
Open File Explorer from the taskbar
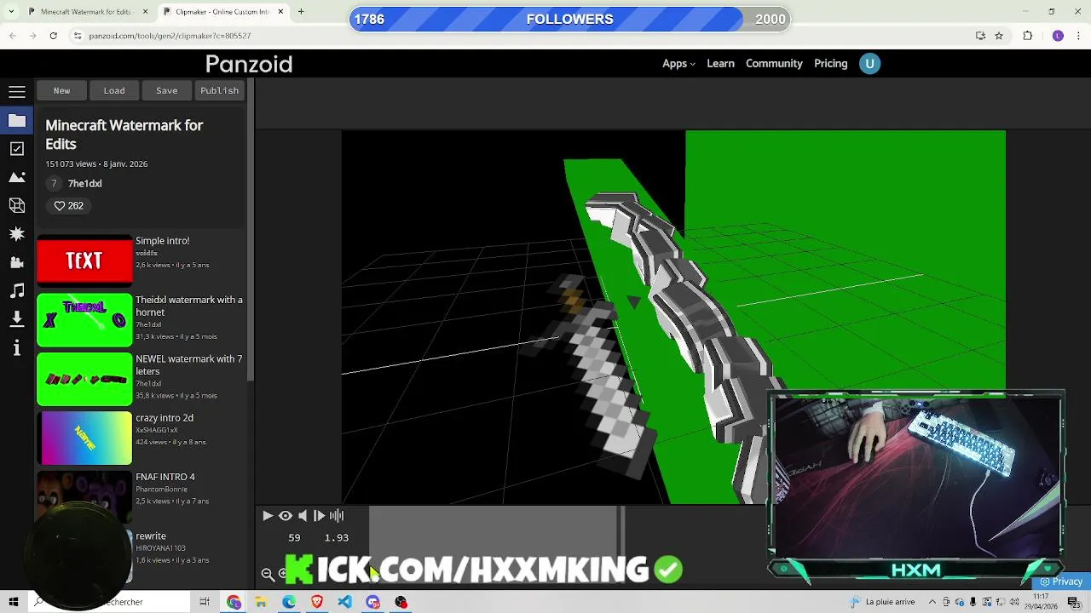(x=261, y=602)
